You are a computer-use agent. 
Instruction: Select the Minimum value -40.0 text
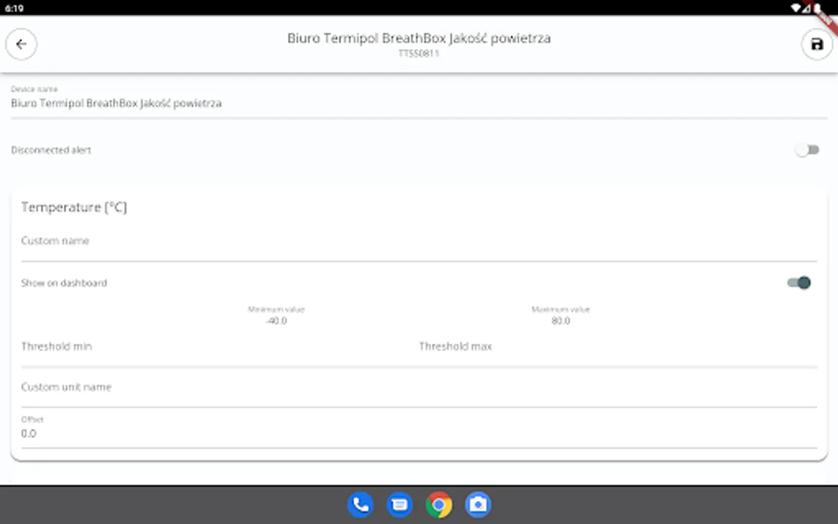pos(276,321)
